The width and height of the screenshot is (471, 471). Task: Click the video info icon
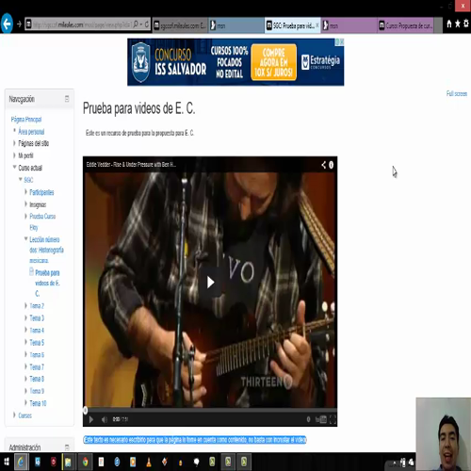click(331, 165)
